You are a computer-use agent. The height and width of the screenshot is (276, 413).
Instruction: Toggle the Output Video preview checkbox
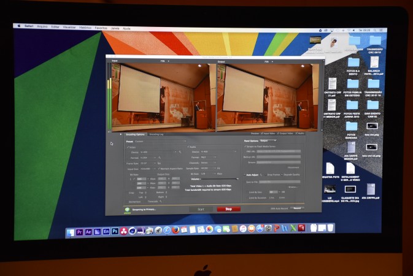278,134
